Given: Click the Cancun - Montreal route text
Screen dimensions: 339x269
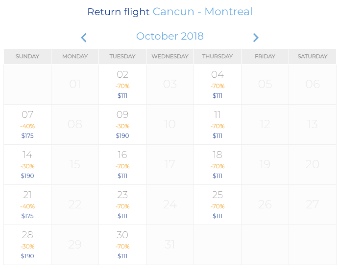Looking at the screenshot, I should (203, 12).
